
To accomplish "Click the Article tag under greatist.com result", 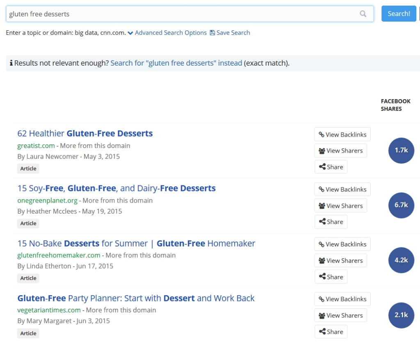I will [x=28, y=169].
